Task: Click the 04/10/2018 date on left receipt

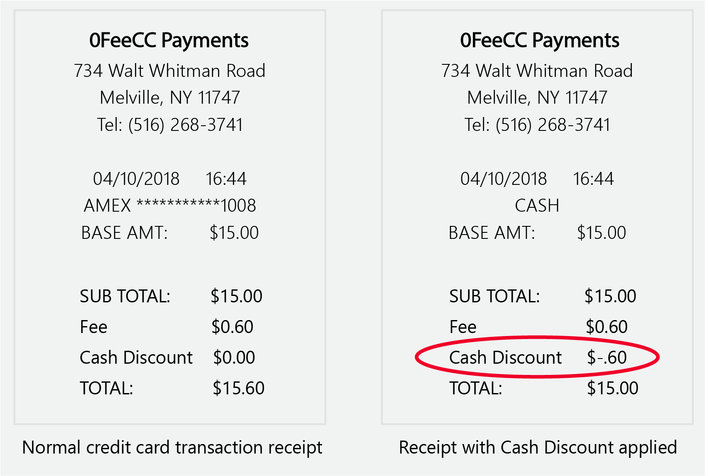Action: (x=136, y=179)
